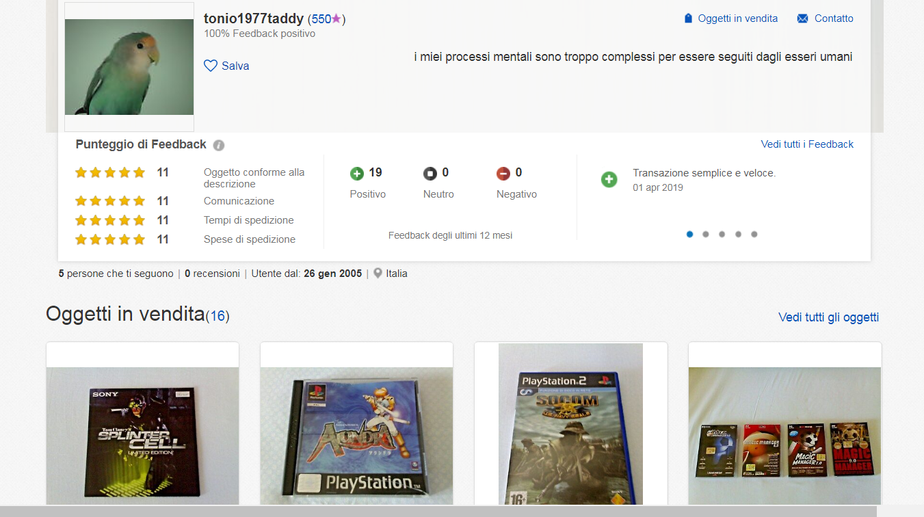Click the 550 feedback score link

pos(321,19)
